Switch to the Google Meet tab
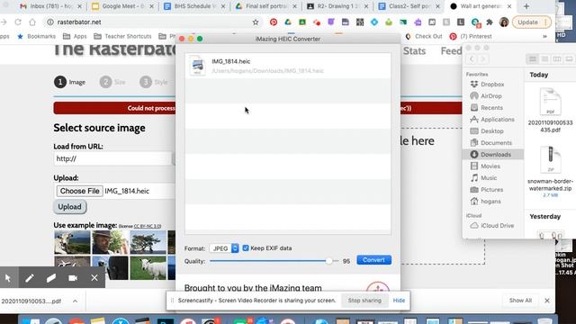576x324 pixels. (122, 6)
